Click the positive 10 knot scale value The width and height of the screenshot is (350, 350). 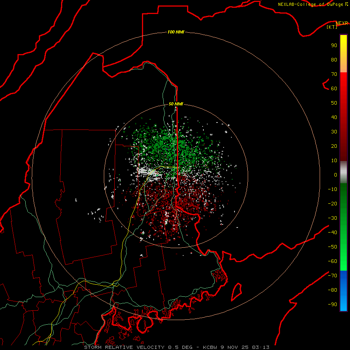coord(334,161)
